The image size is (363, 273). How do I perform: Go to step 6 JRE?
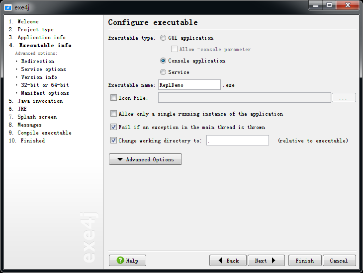click(x=17, y=109)
